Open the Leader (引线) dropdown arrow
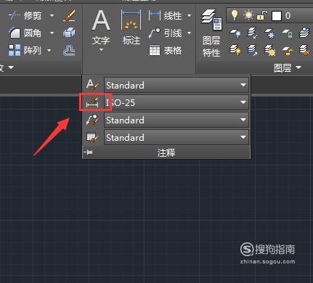The image size is (313, 283). click(189, 33)
